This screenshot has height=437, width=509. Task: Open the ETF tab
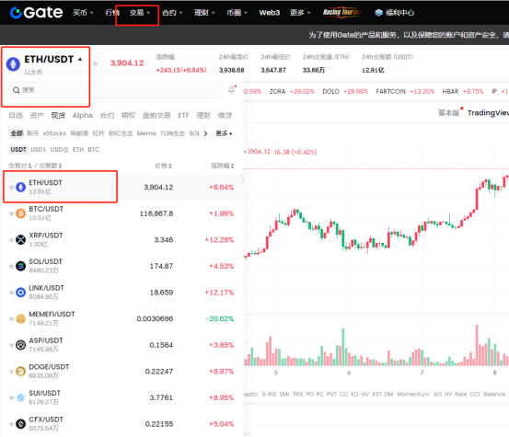(x=183, y=116)
